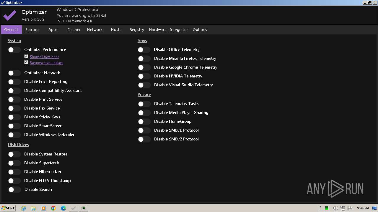The width and height of the screenshot is (378, 212).
Task: Open the Options tab
Action: click(x=200, y=29)
